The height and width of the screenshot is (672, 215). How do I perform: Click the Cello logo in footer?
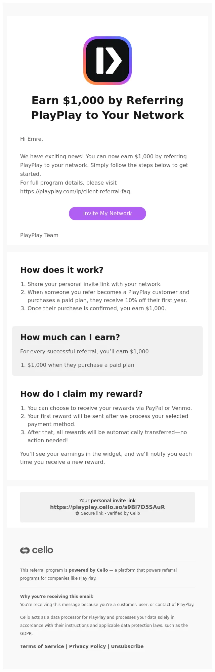click(x=37, y=550)
